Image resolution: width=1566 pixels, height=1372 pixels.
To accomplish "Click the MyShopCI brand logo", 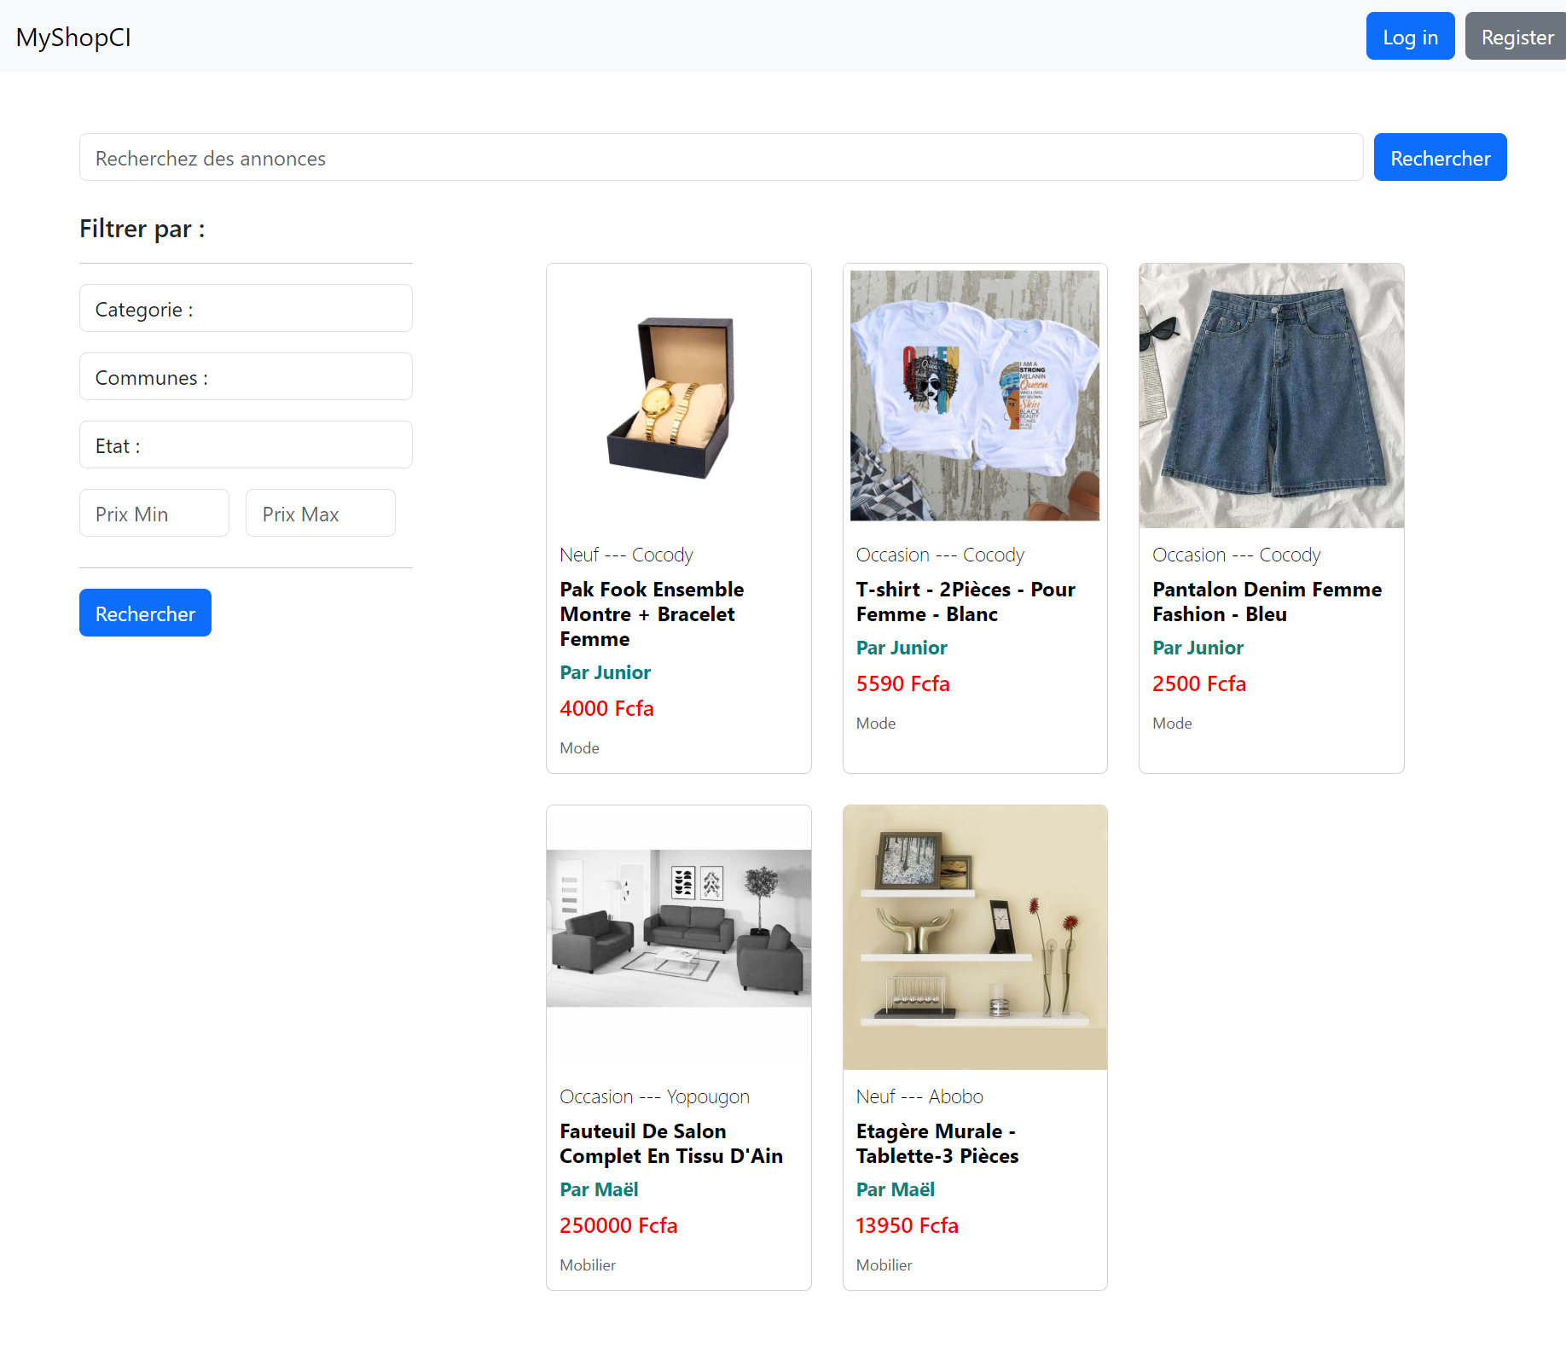I will 73,37.
